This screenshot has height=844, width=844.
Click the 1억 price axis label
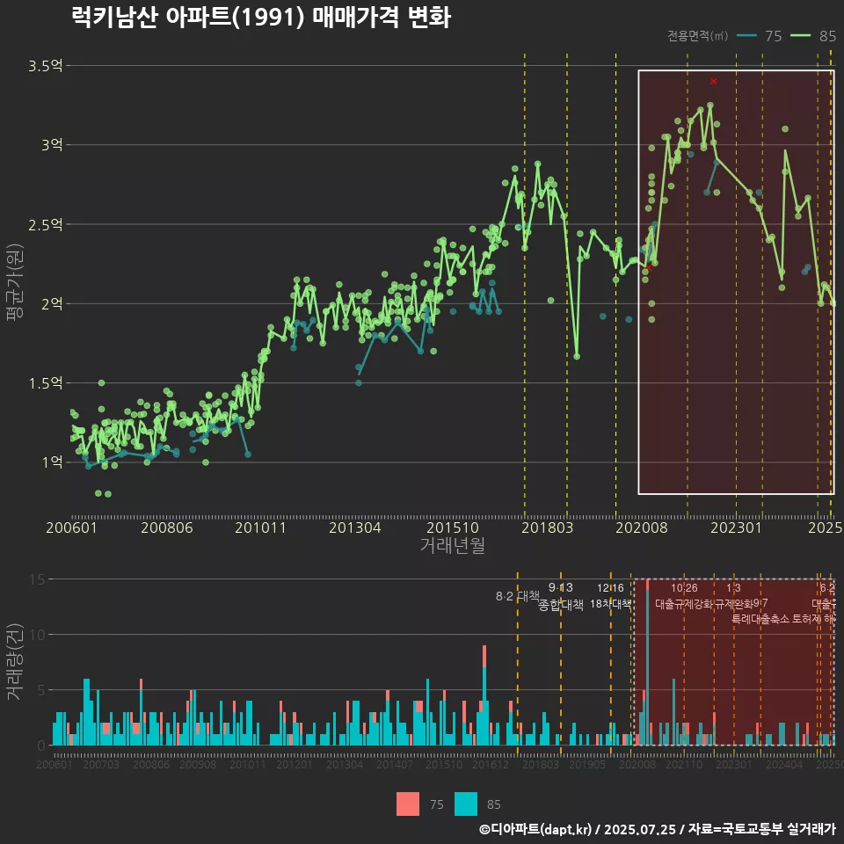click(52, 462)
